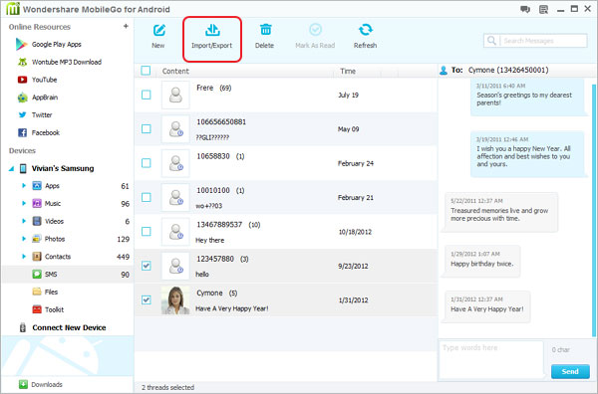Click the Delete trash icon
The height and width of the screenshot is (394, 598).
pyautogui.click(x=265, y=30)
